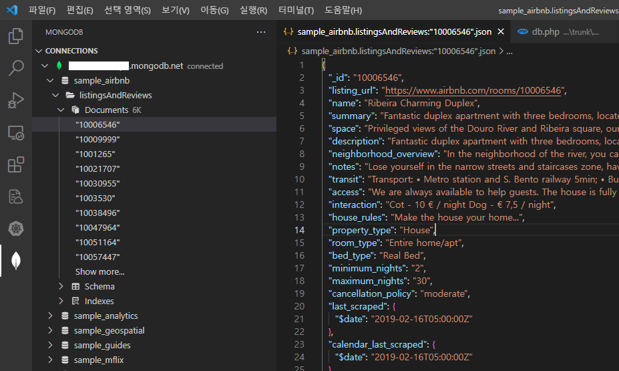Image resolution: width=619 pixels, height=371 pixels.
Task: Open the 보기(V) menu
Action: pos(176,10)
